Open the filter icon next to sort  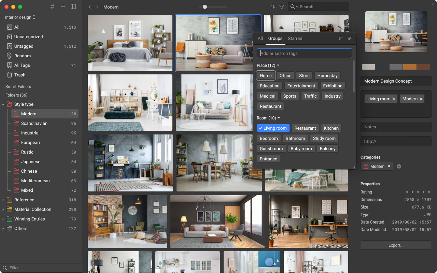282,6
